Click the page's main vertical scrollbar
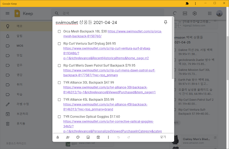The height and width of the screenshot is (149, 229). point(228,58)
